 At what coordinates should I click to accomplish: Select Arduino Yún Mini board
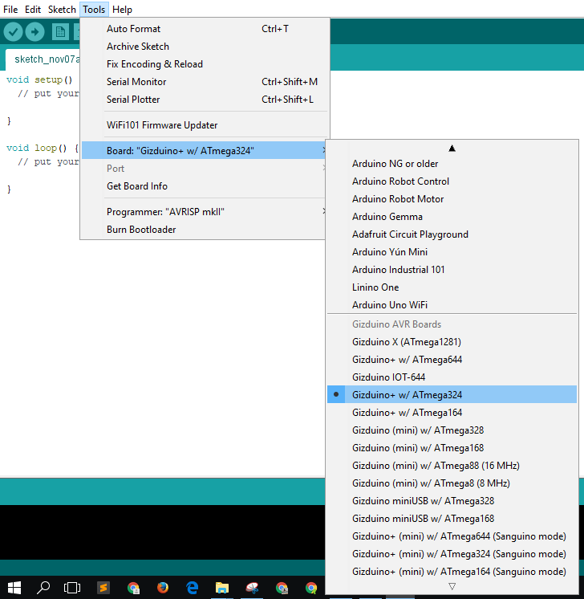(452, 252)
